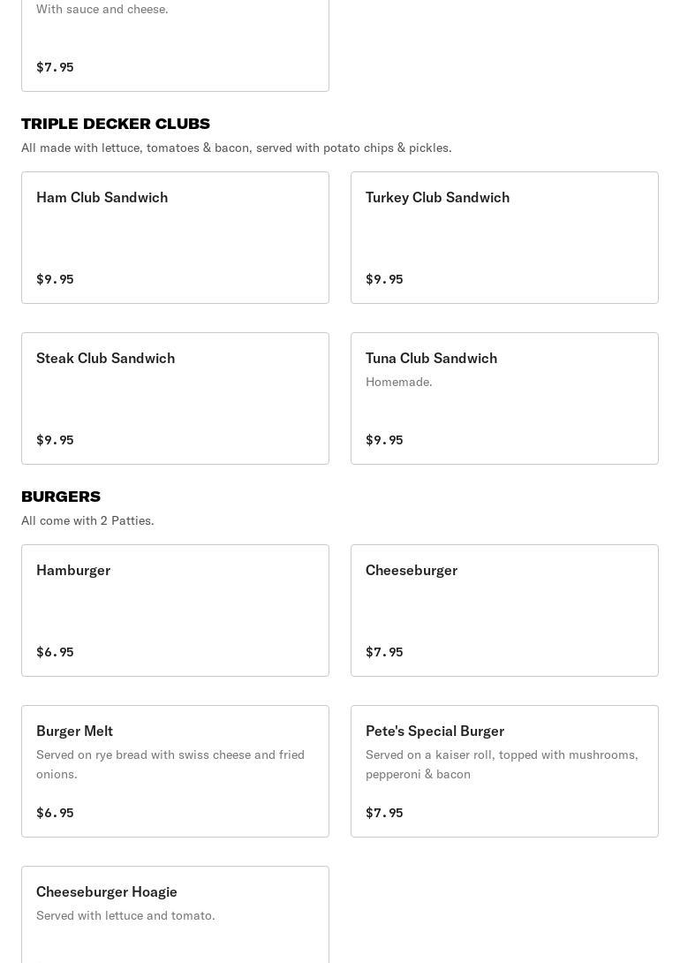
Task: Click the Ham Club Sandwich $9.95 price
Action: coord(55,279)
